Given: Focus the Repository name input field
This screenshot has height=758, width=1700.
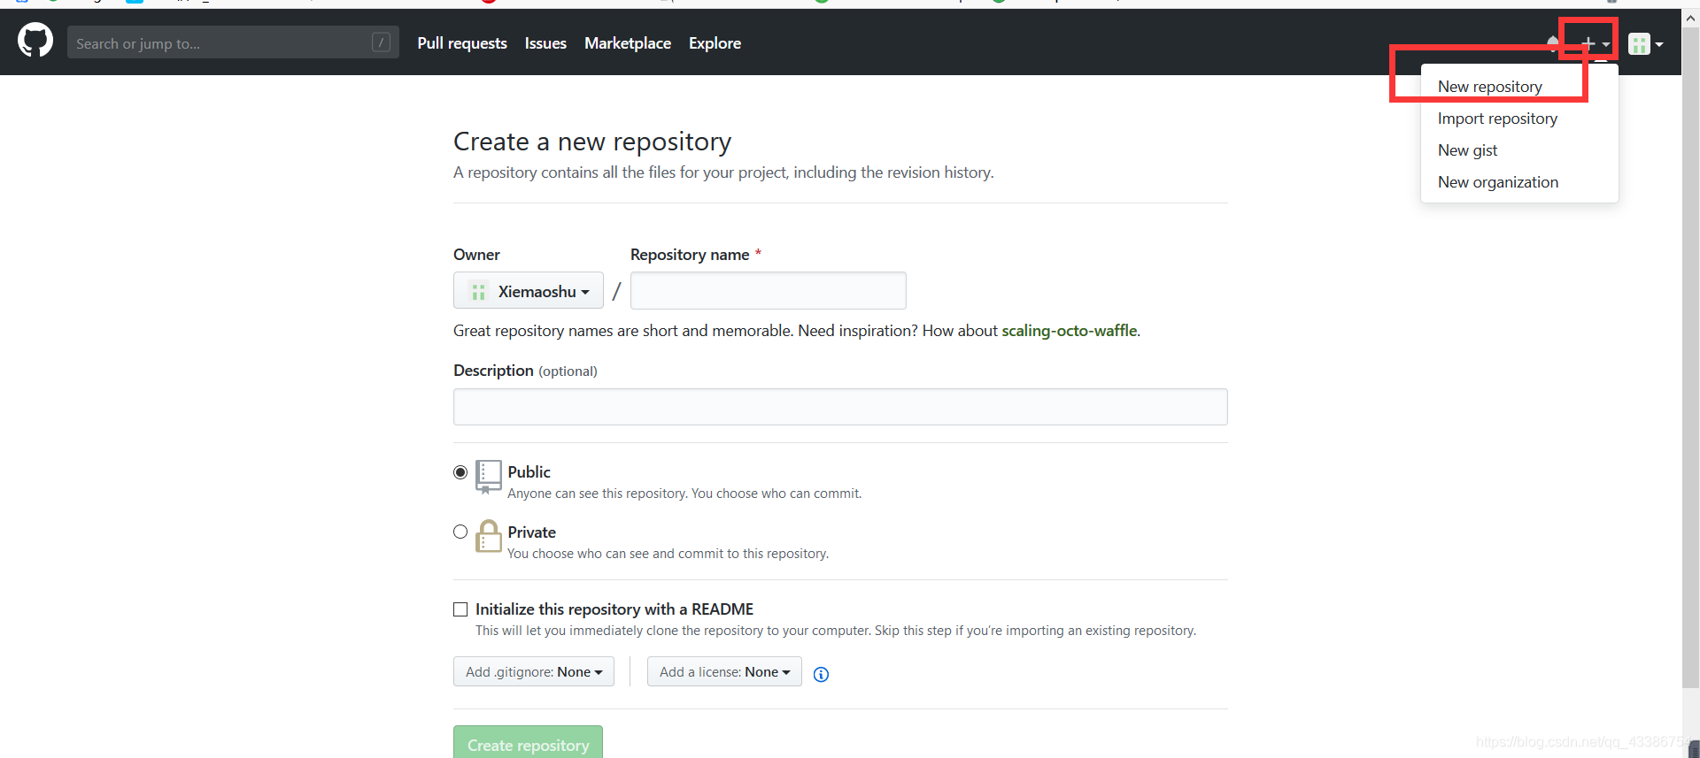Looking at the screenshot, I should [769, 290].
